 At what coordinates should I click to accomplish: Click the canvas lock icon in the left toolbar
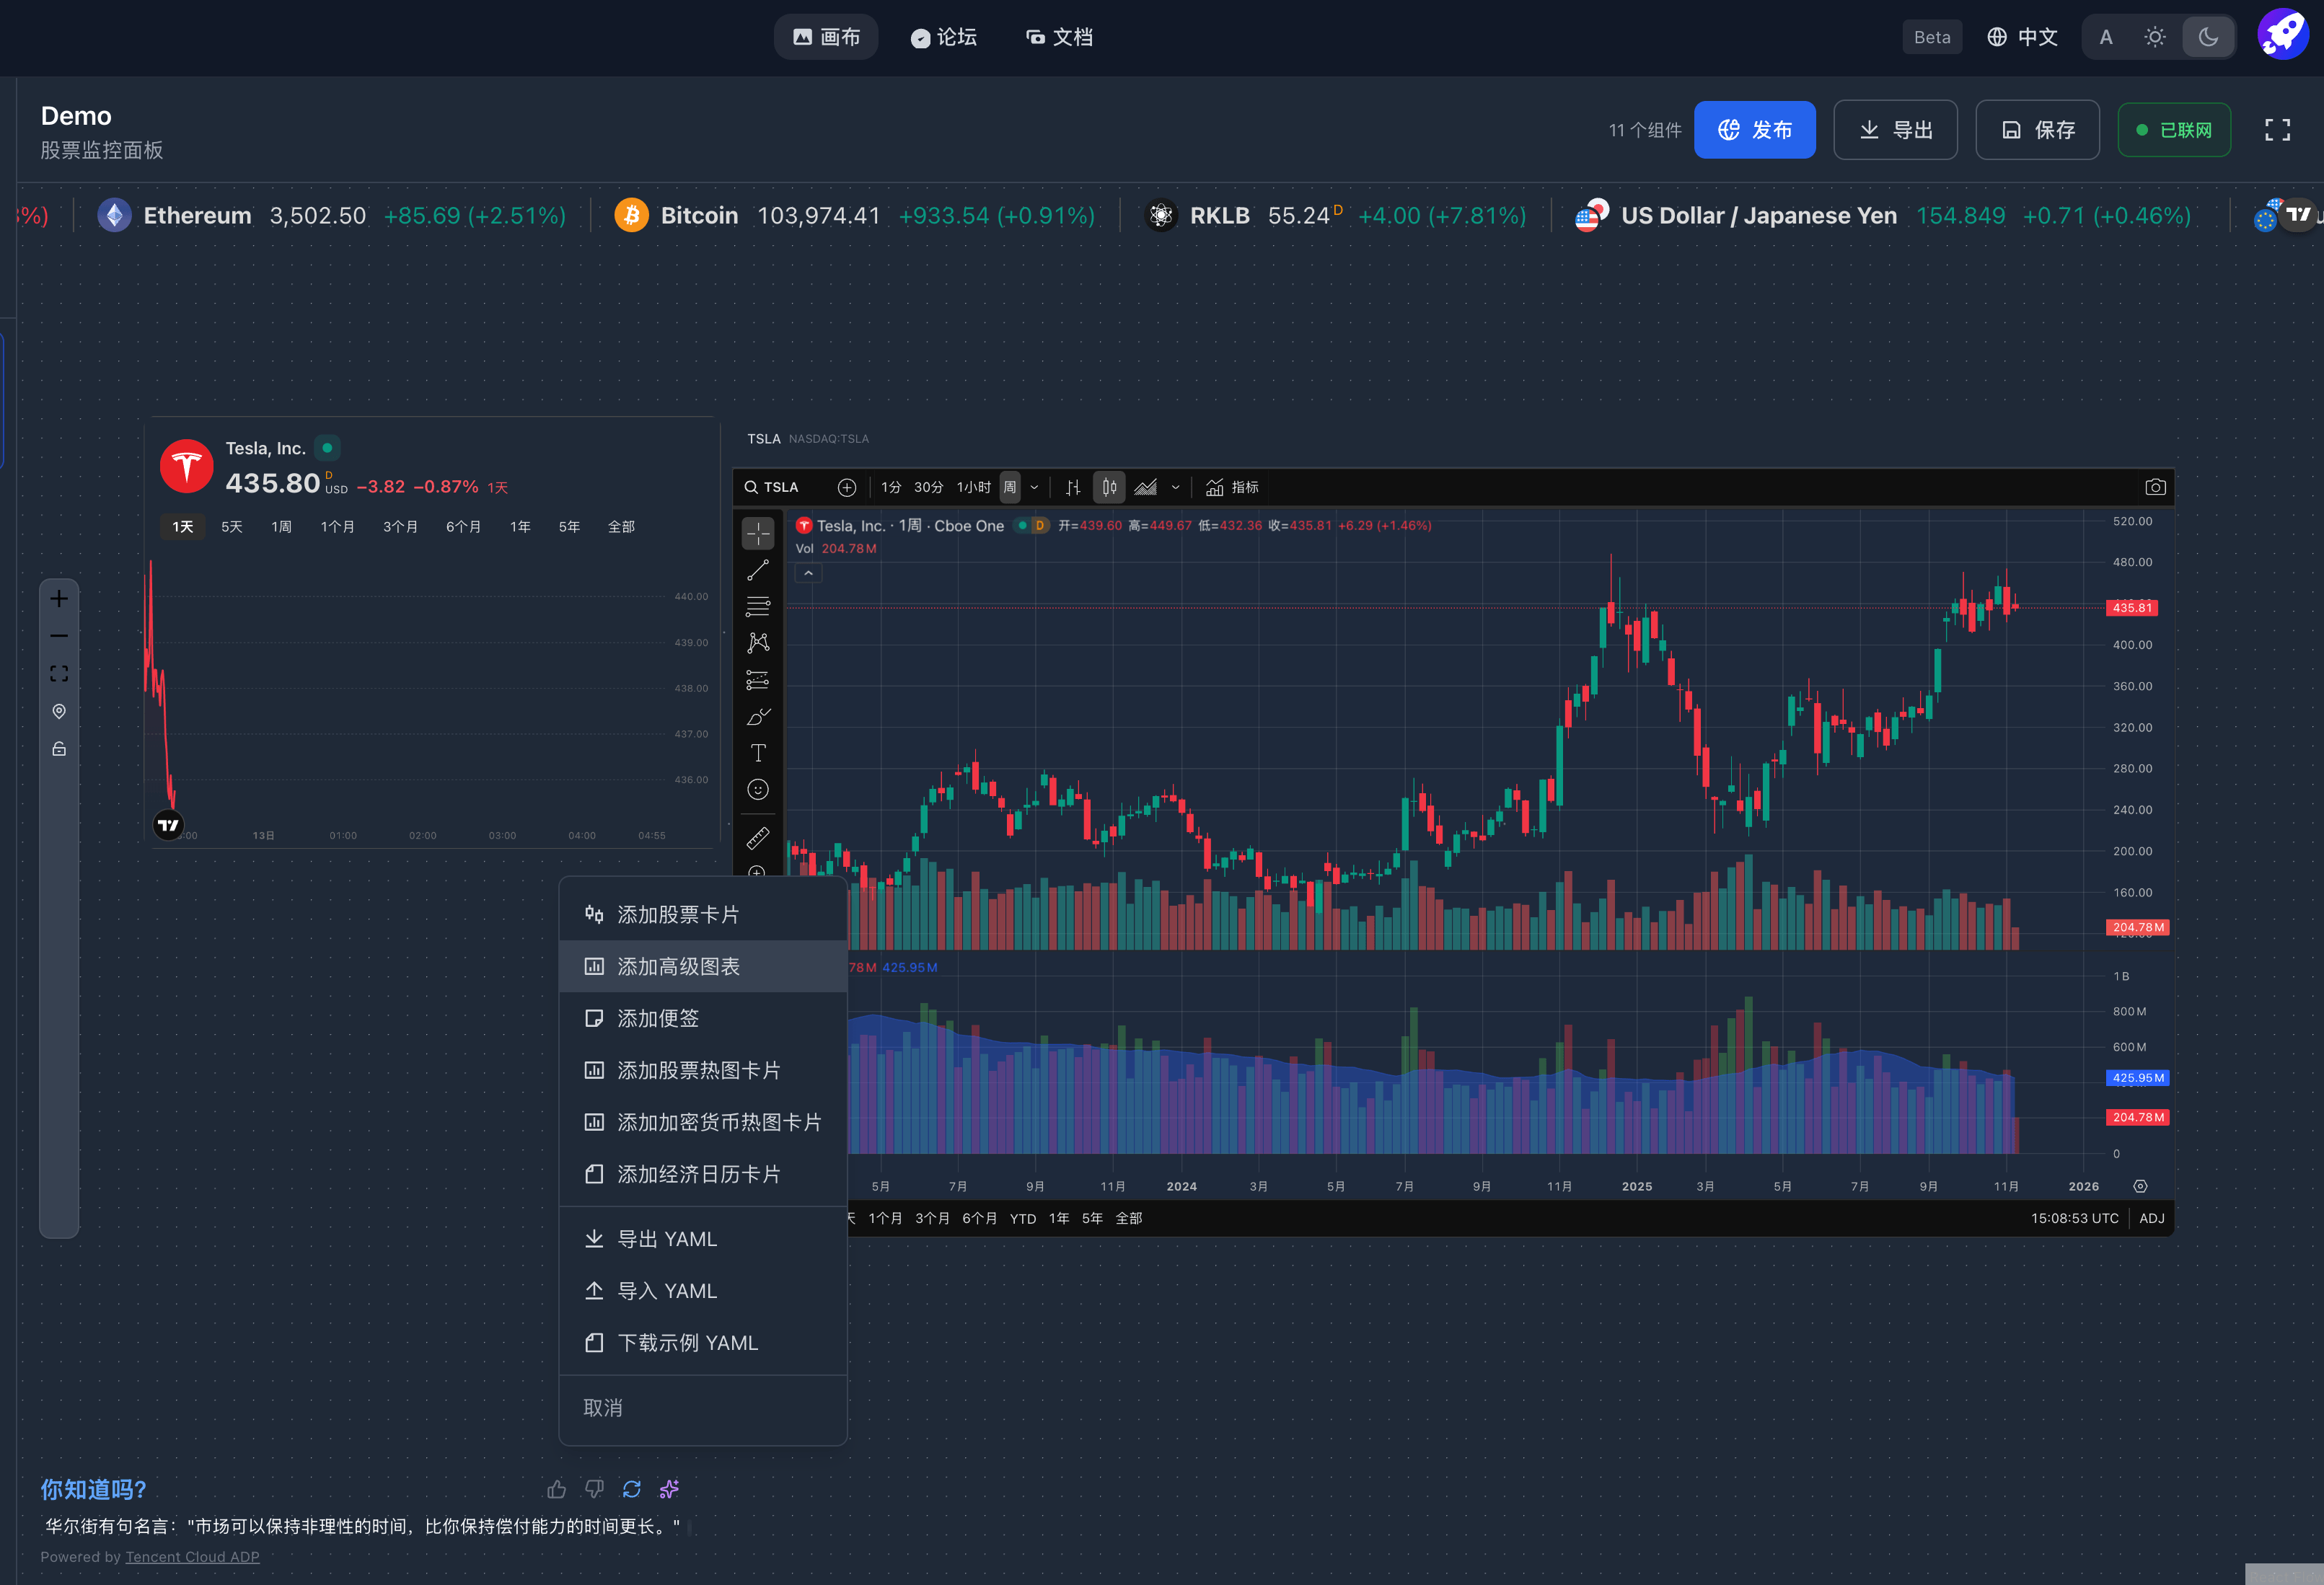[x=59, y=749]
